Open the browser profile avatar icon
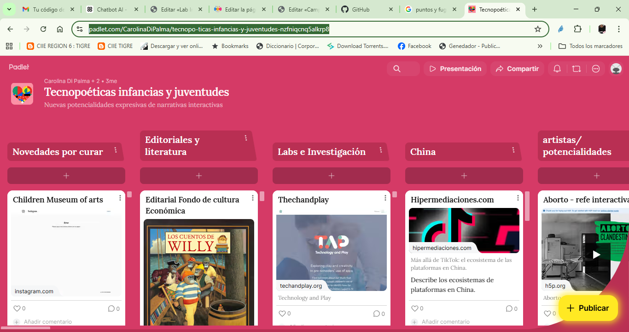Image resolution: width=629 pixels, height=332 pixels. pyautogui.click(x=601, y=28)
